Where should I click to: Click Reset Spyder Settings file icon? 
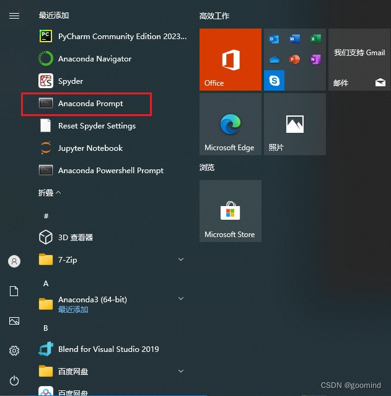pos(46,125)
